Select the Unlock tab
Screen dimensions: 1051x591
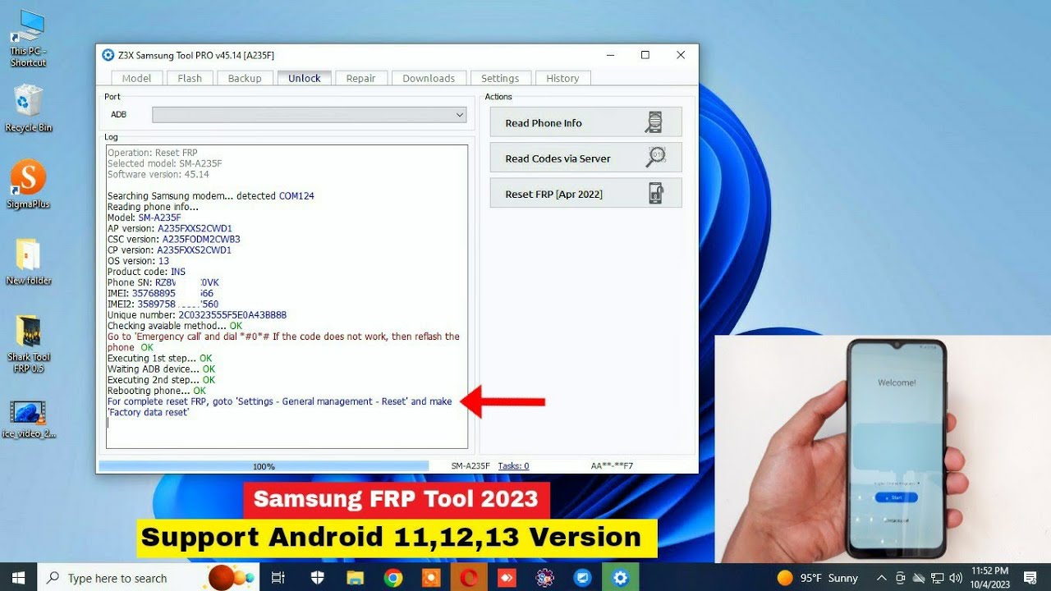click(x=305, y=78)
